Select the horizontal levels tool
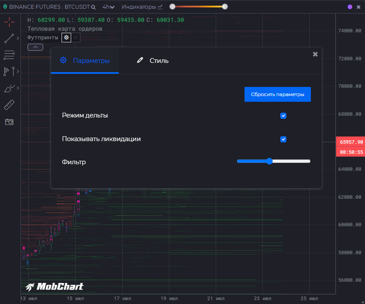 [x=9, y=55]
